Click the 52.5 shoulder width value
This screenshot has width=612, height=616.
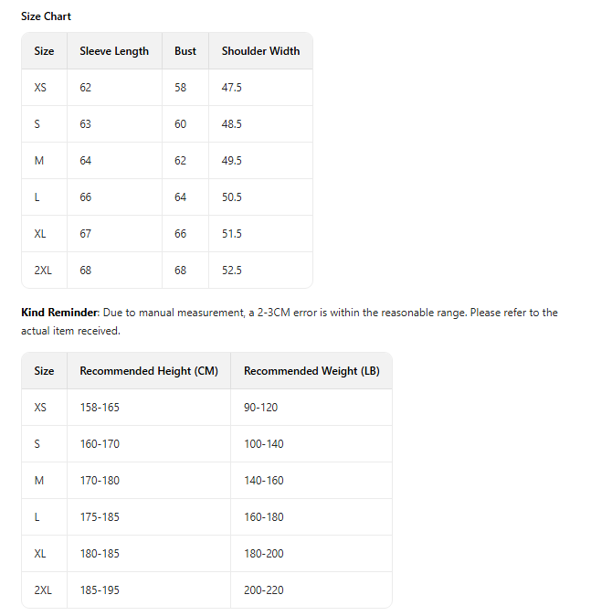(232, 271)
